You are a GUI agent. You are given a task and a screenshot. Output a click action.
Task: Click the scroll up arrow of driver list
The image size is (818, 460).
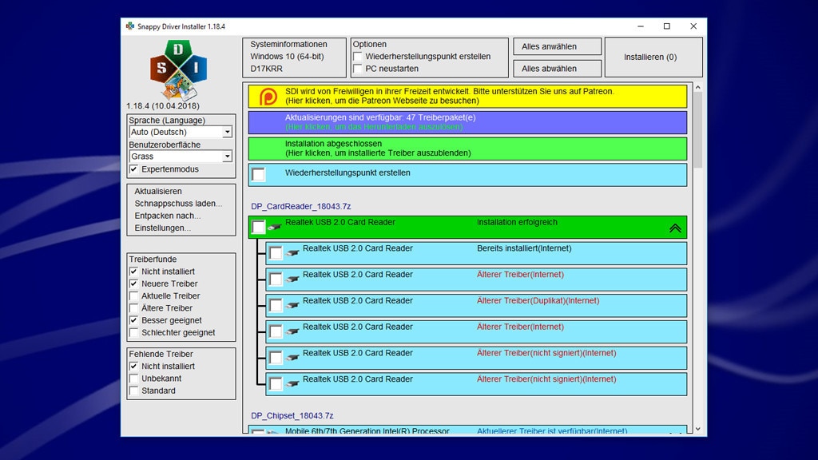coord(698,87)
